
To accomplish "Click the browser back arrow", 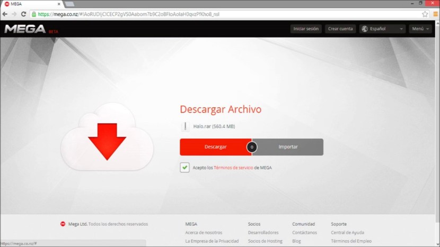I will point(5,14).
